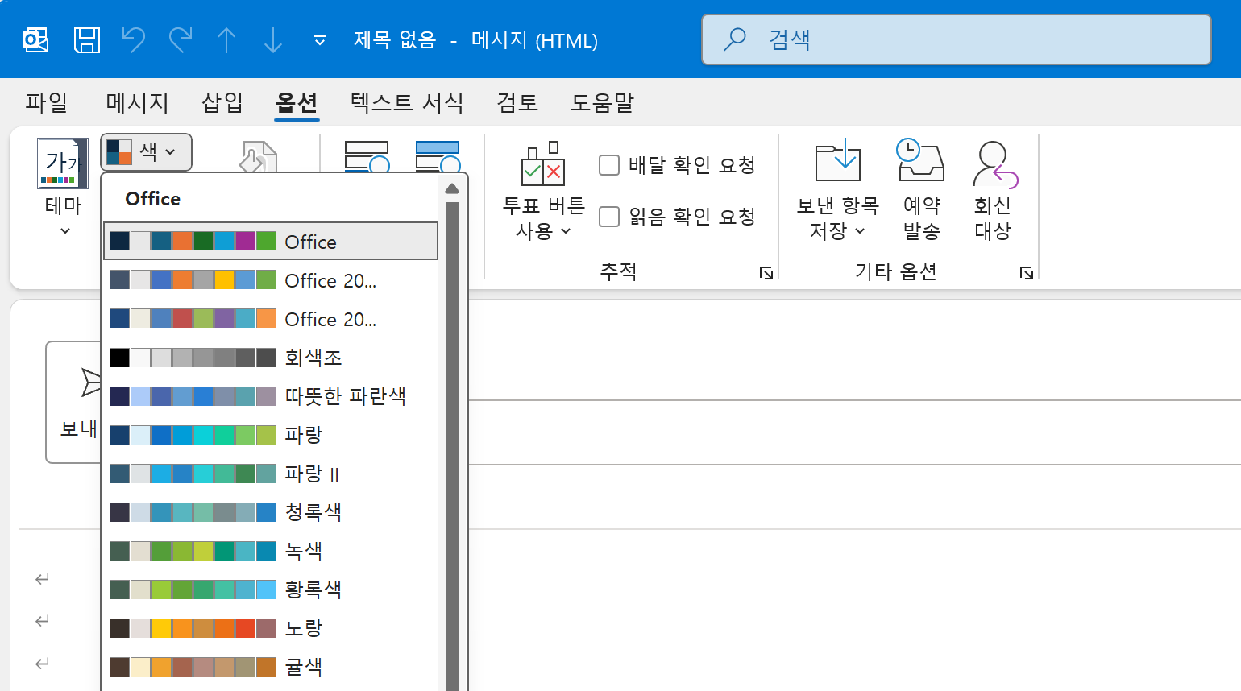Switch to the 삽입 tab
Viewport: 1241px width, 691px height.
point(222,102)
